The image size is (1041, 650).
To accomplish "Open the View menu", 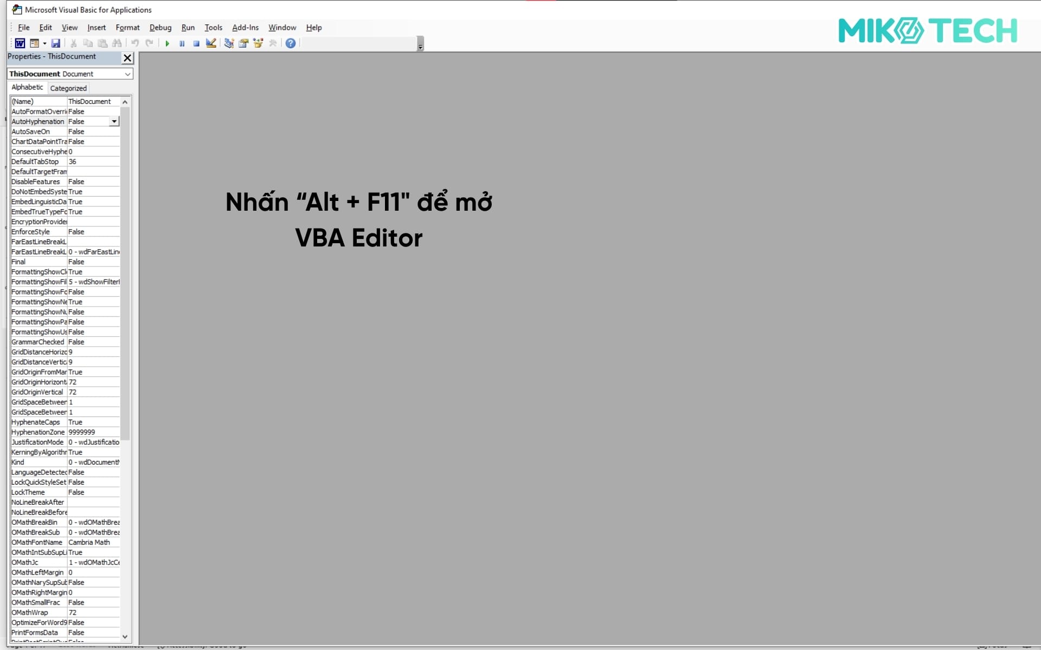I will pos(69,28).
